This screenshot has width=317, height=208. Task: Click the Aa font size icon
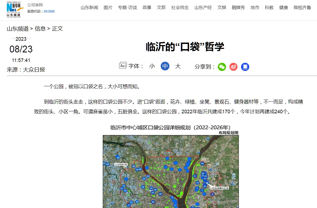pos(123,66)
